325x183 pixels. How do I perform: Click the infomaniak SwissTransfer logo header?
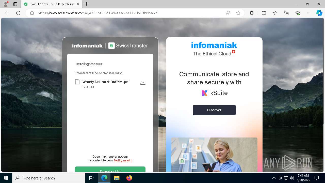click(x=110, y=46)
